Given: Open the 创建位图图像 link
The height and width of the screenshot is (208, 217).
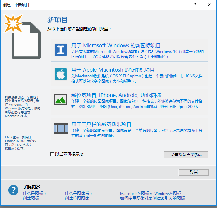Looking at the screenshot, I should [x=77, y=198].
